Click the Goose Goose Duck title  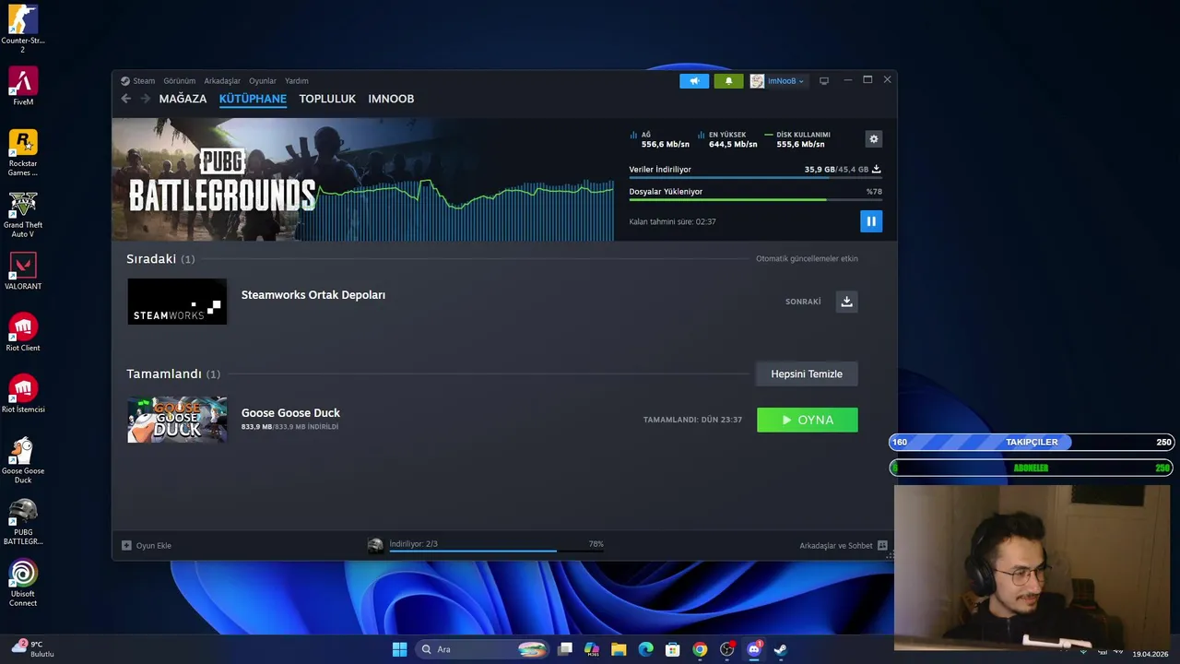click(290, 413)
